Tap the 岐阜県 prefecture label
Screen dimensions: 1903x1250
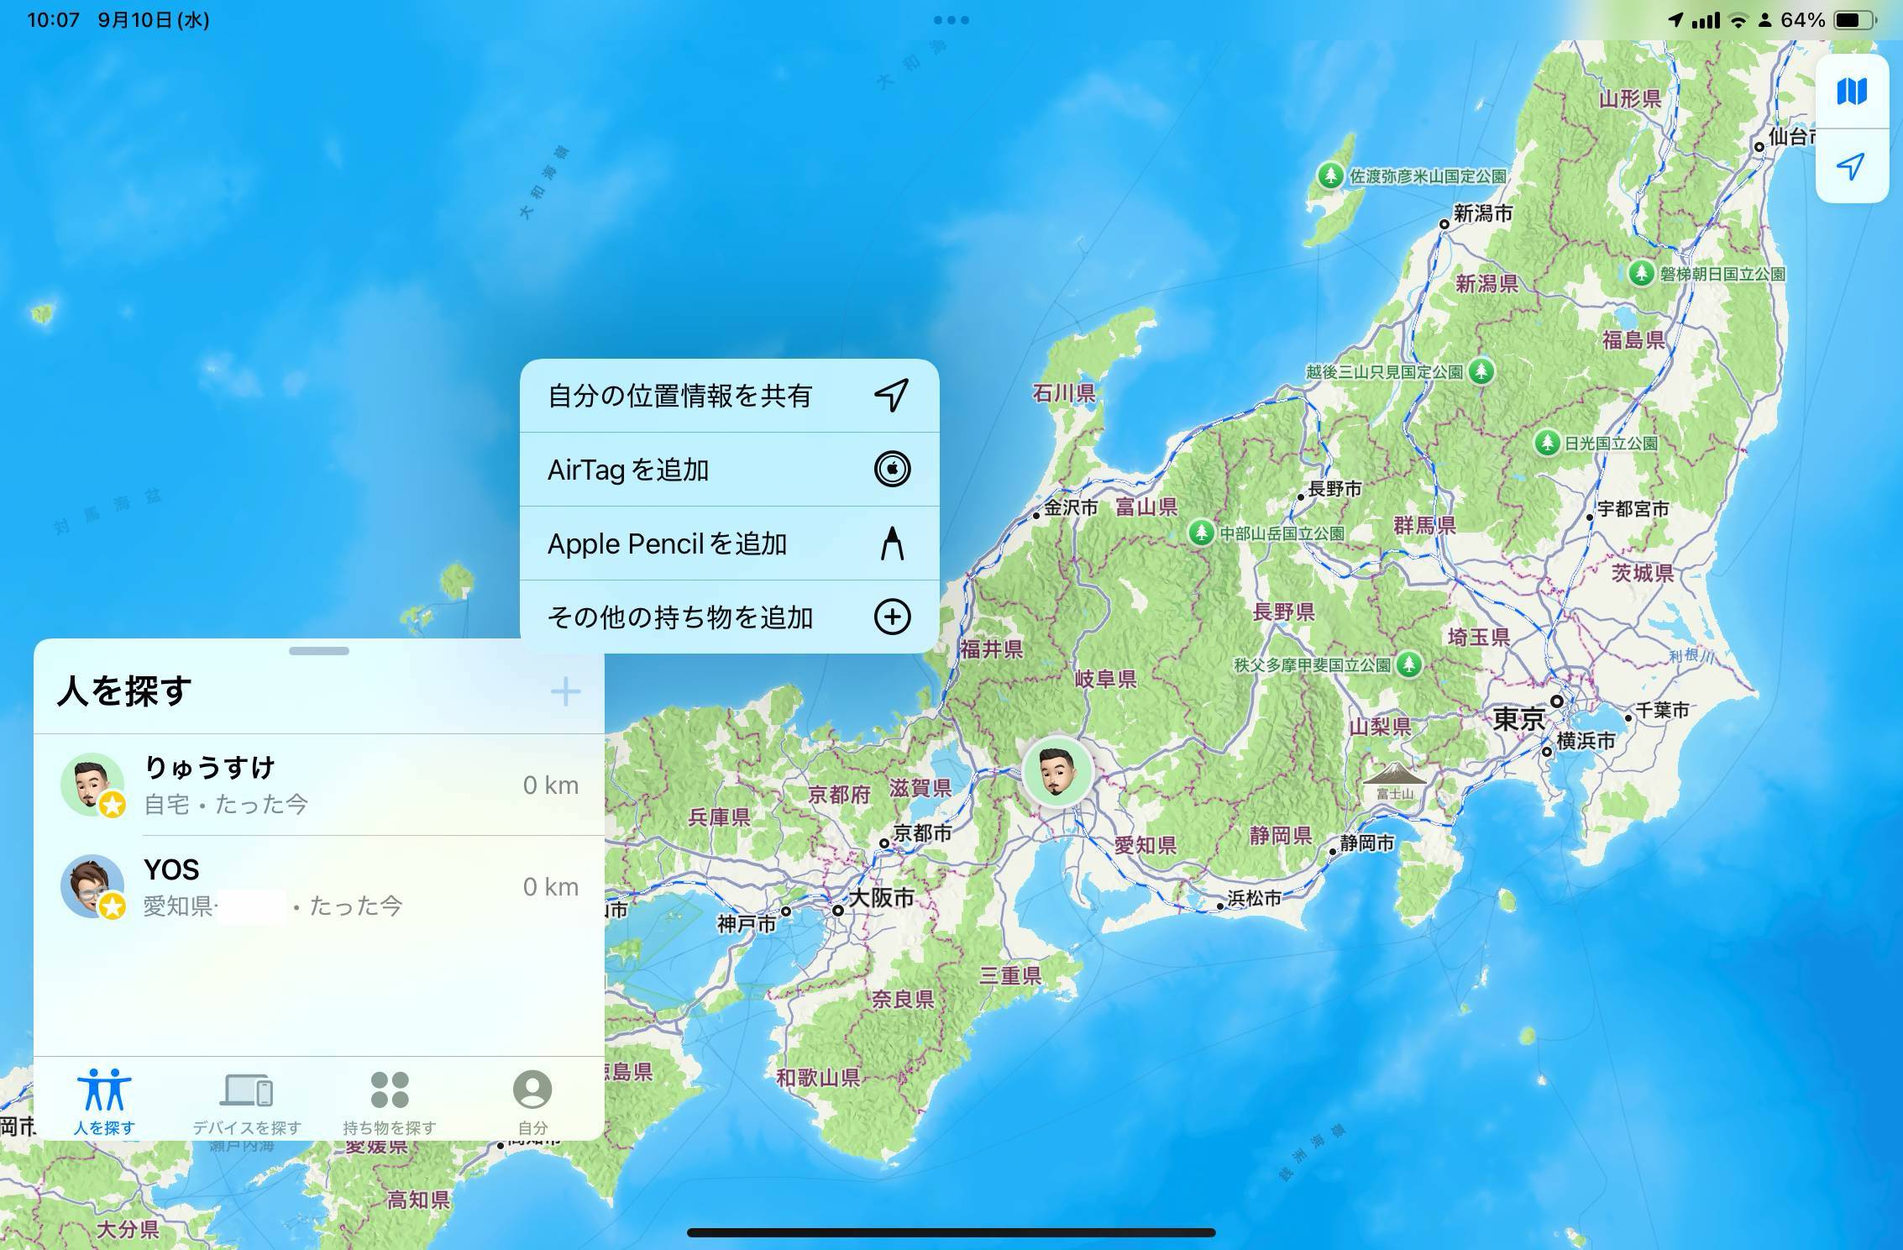pyautogui.click(x=1106, y=679)
